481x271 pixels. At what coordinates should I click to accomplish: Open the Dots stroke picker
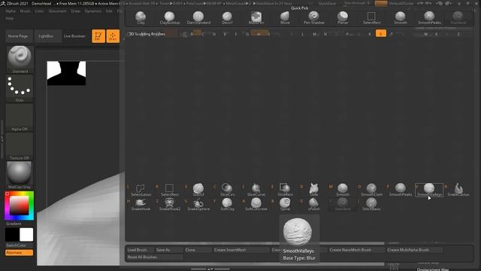click(20, 89)
